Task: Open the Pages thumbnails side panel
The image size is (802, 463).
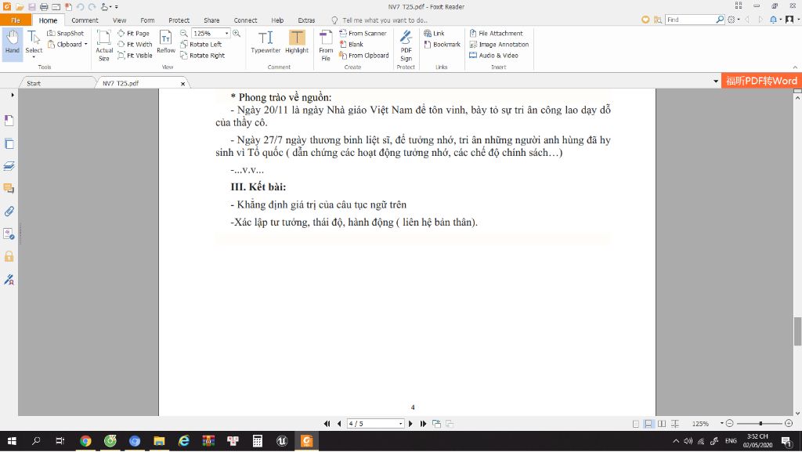Action: 9,144
